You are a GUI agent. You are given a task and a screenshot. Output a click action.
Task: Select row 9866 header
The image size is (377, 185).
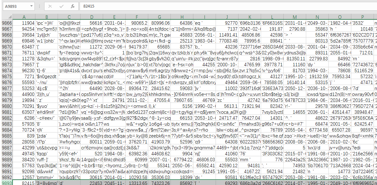(6, 23)
